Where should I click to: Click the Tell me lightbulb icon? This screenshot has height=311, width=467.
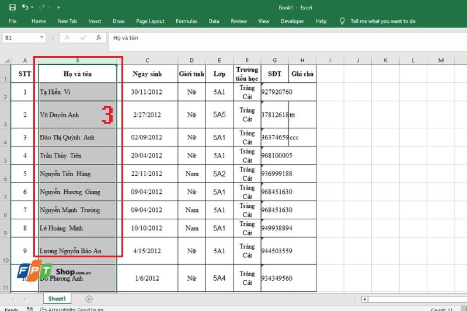tap(342, 21)
